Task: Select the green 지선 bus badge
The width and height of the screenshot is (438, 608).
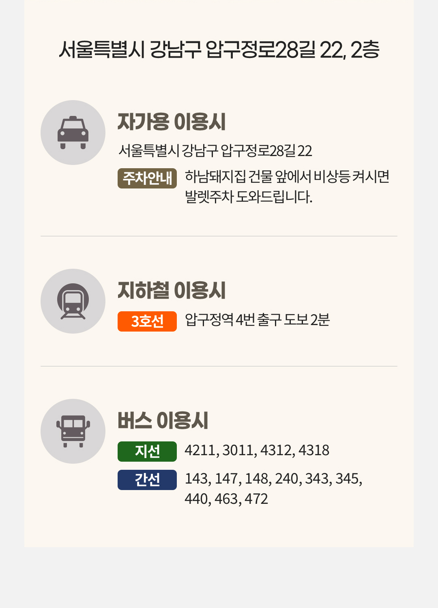Action: pyautogui.click(x=147, y=452)
